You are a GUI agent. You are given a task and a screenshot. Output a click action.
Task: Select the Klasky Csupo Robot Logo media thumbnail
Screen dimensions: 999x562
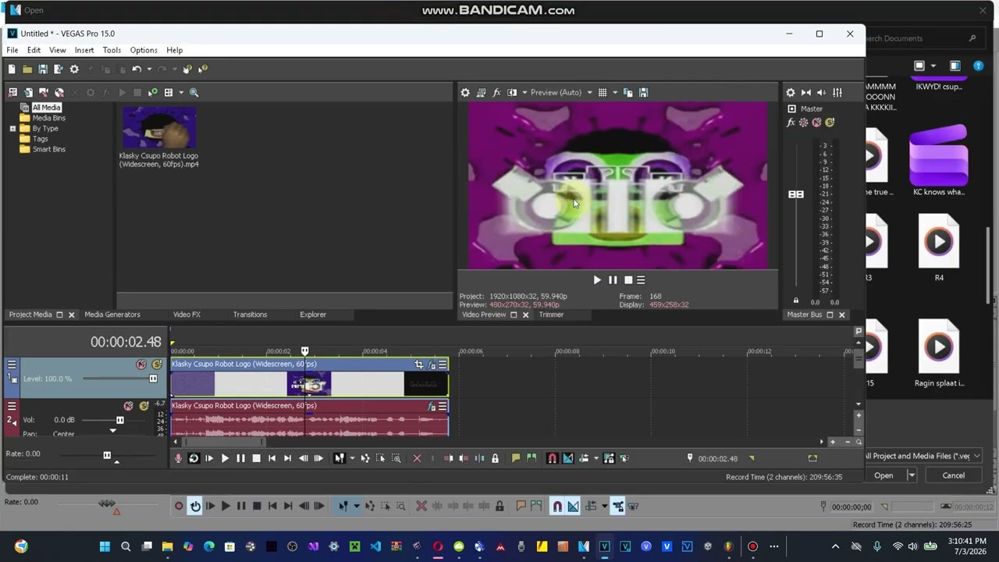(158, 127)
